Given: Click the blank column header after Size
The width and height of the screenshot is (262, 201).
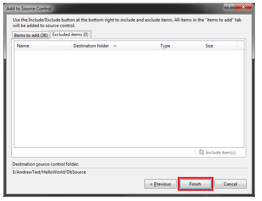Looking at the screenshot, I should (x=241, y=46).
